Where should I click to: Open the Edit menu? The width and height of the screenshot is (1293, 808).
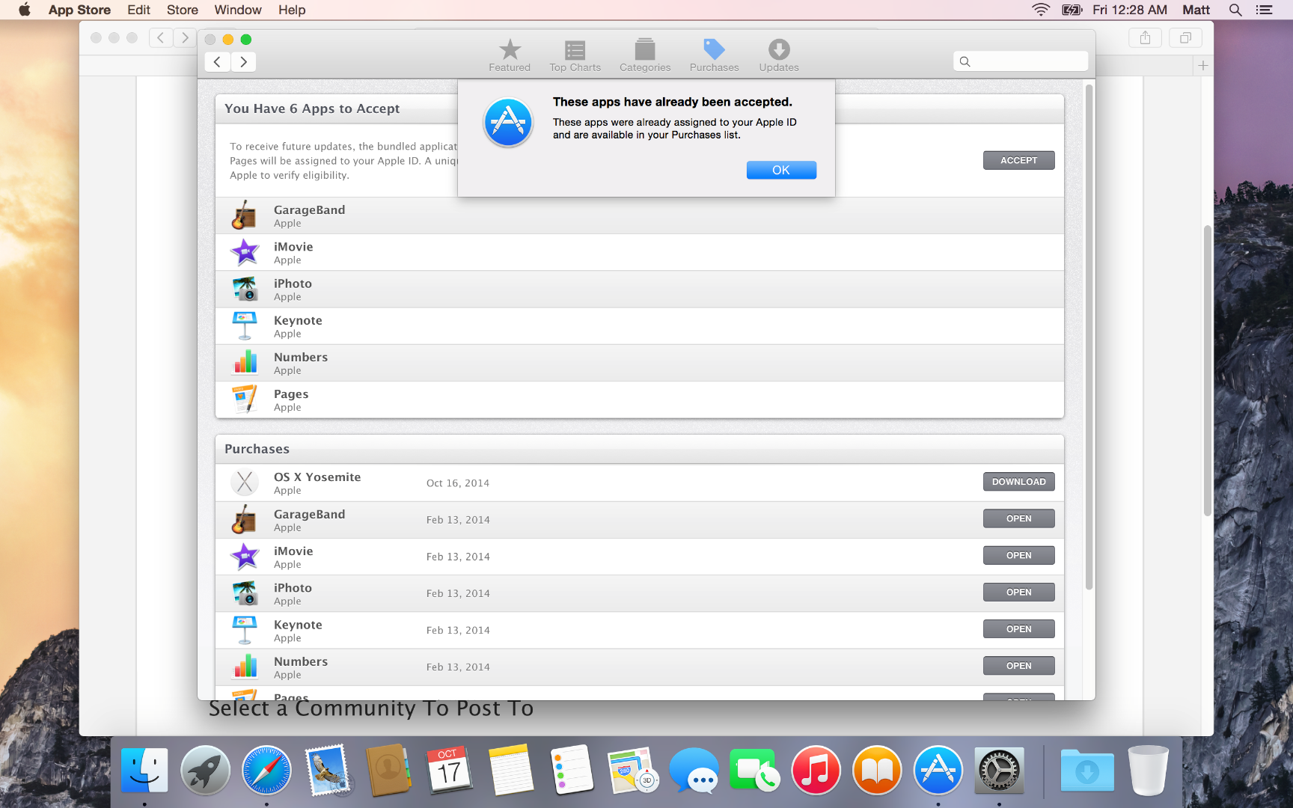[138, 10]
